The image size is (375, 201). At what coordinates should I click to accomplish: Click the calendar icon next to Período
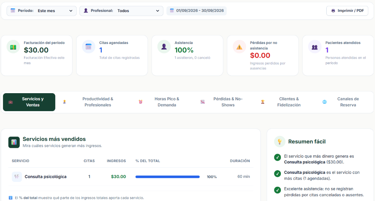tap(13, 11)
